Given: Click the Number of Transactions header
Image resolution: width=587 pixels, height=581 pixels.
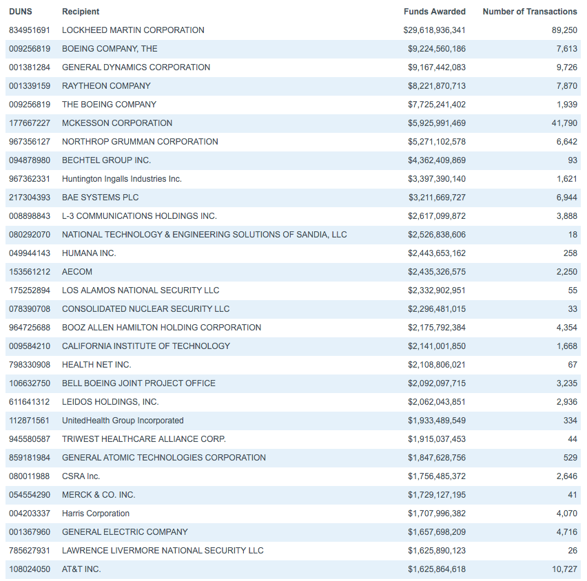Looking at the screenshot, I should 530,12.
